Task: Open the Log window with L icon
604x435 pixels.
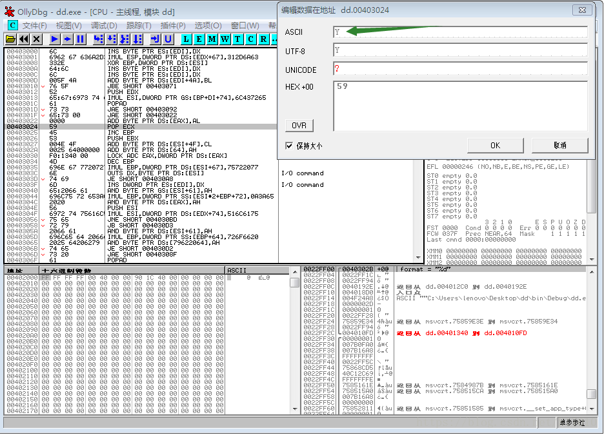Action: coord(186,39)
